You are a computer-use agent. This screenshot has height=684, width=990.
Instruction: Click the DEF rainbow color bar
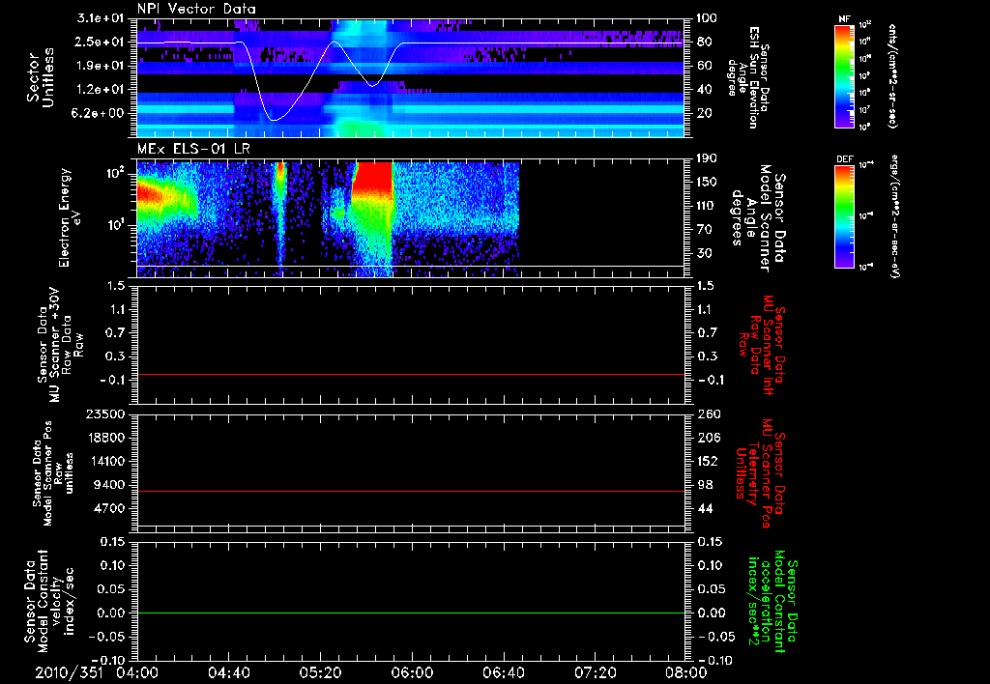tap(844, 217)
